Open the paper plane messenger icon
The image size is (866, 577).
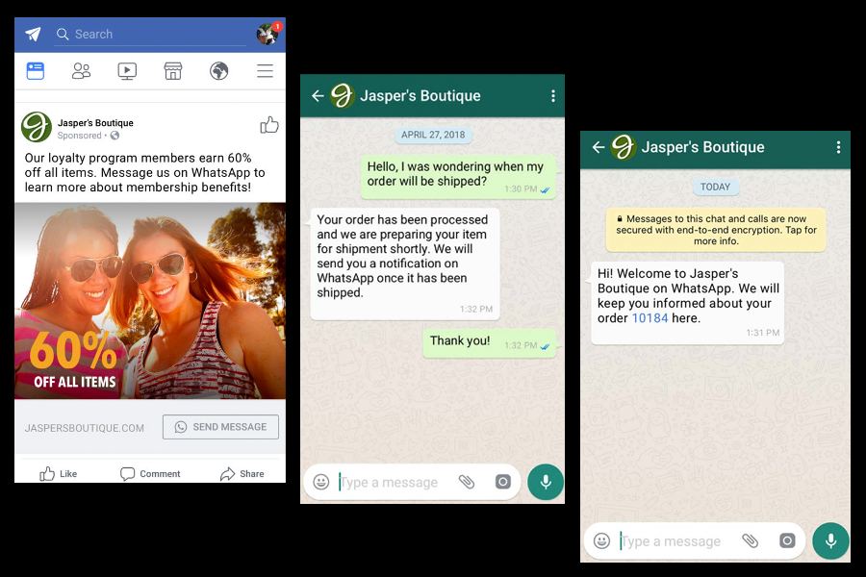click(33, 35)
